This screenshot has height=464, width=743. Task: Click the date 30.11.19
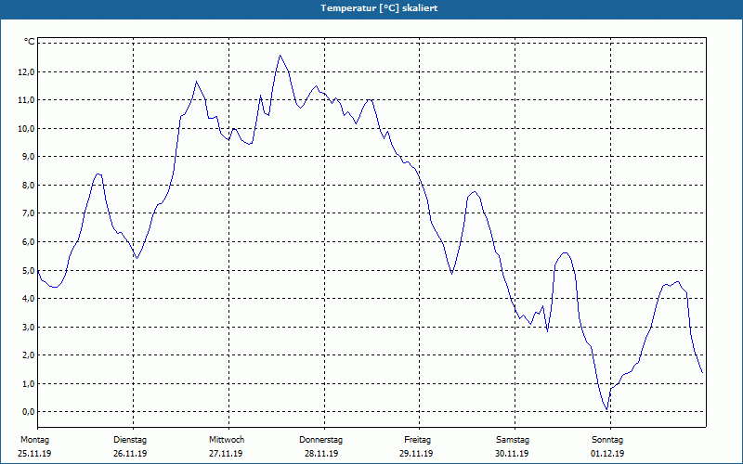512,454
